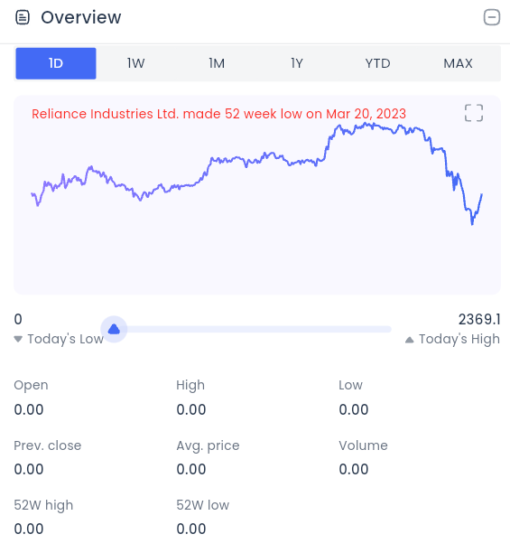The height and width of the screenshot is (553, 510).
Task: Click the value under 52W high
Action: [29, 529]
